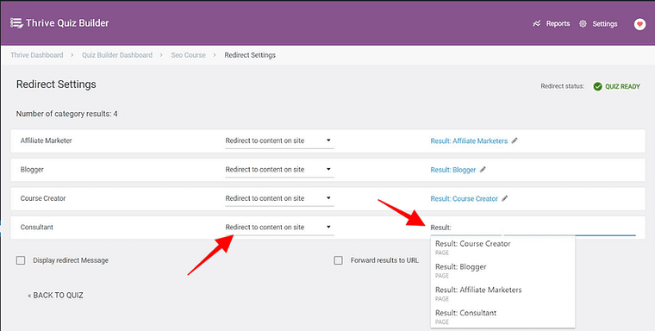This screenshot has width=655, height=331.
Task: Click the Redirect Settings breadcrumb
Action: pyautogui.click(x=250, y=55)
